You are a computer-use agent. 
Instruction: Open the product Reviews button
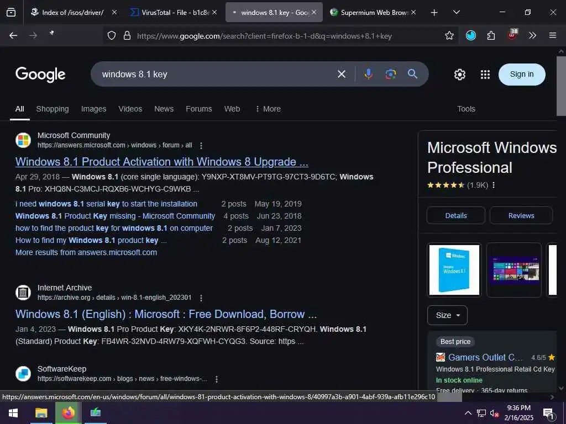click(x=521, y=216)
